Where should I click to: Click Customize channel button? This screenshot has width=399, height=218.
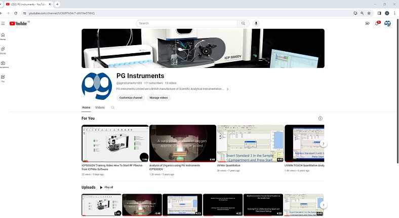131,98
